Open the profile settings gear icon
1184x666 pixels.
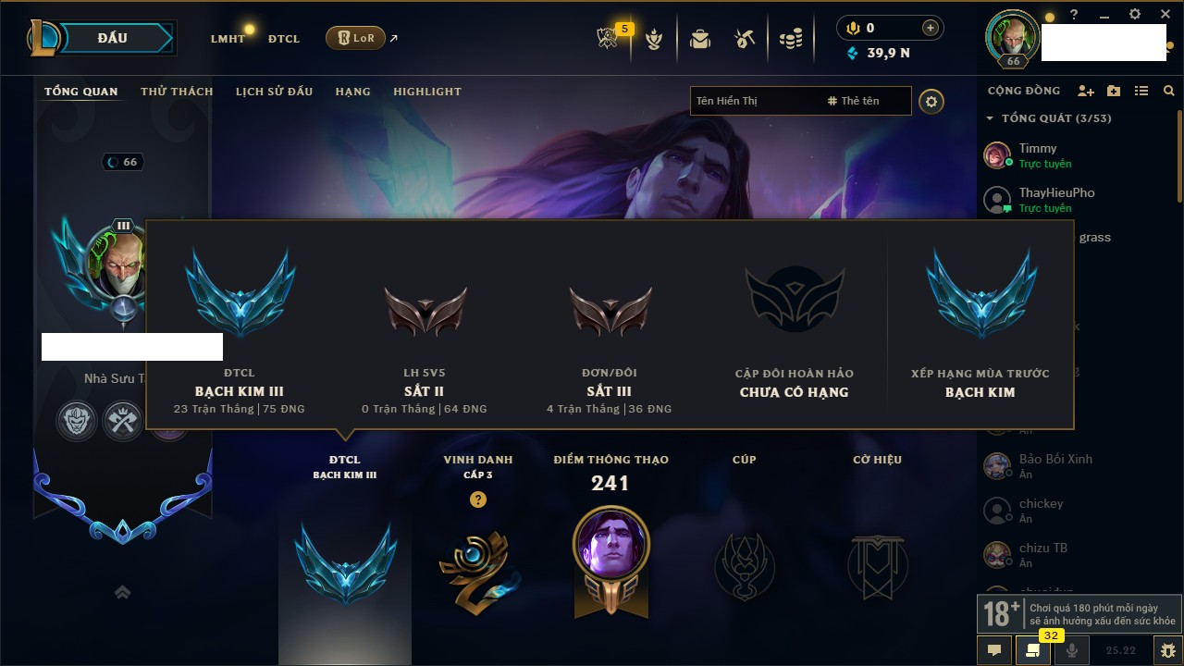point(931,101)
